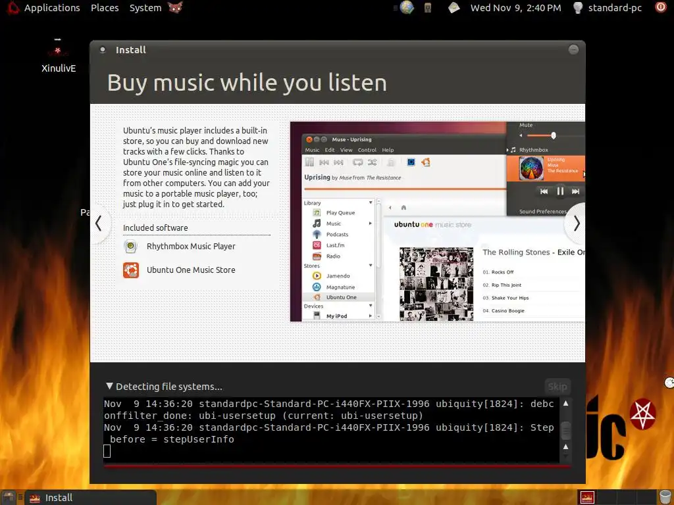Viewport: 674px width, 505px height.
Task: Click the 'Ubuntu One Music Store' text
Action: 191,270
